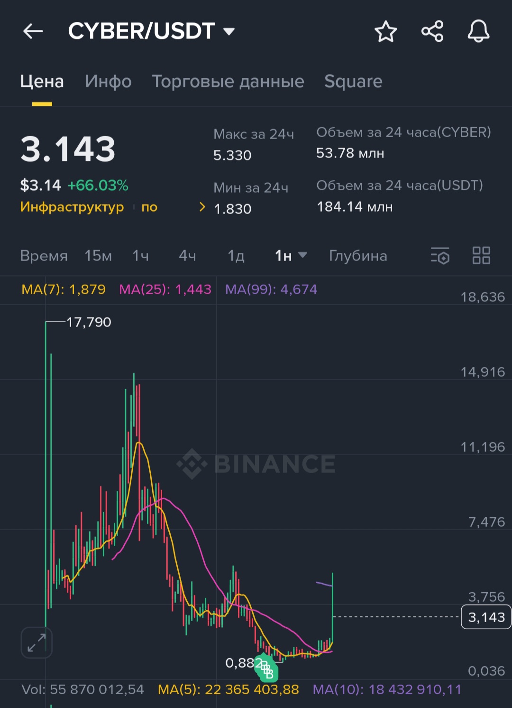The height and width of the screenshot is (708, 512).
Task: Tap the large 3.143 price
Action: point(68,149)
